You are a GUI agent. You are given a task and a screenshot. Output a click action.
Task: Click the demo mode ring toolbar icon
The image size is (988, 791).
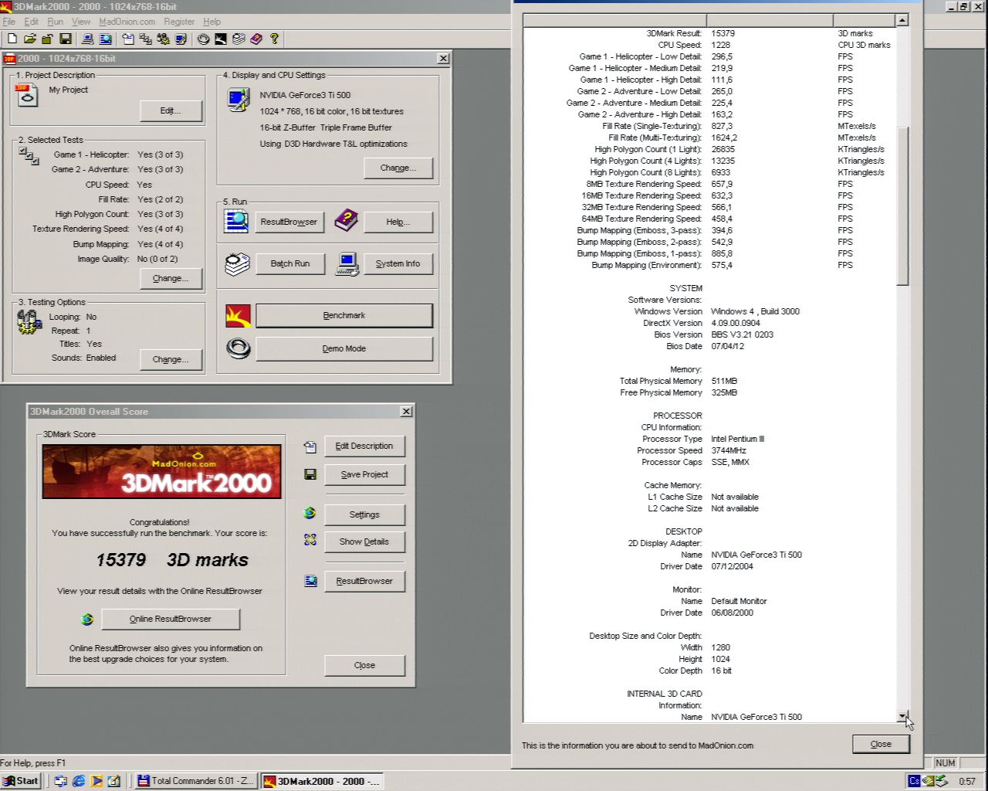203,39
